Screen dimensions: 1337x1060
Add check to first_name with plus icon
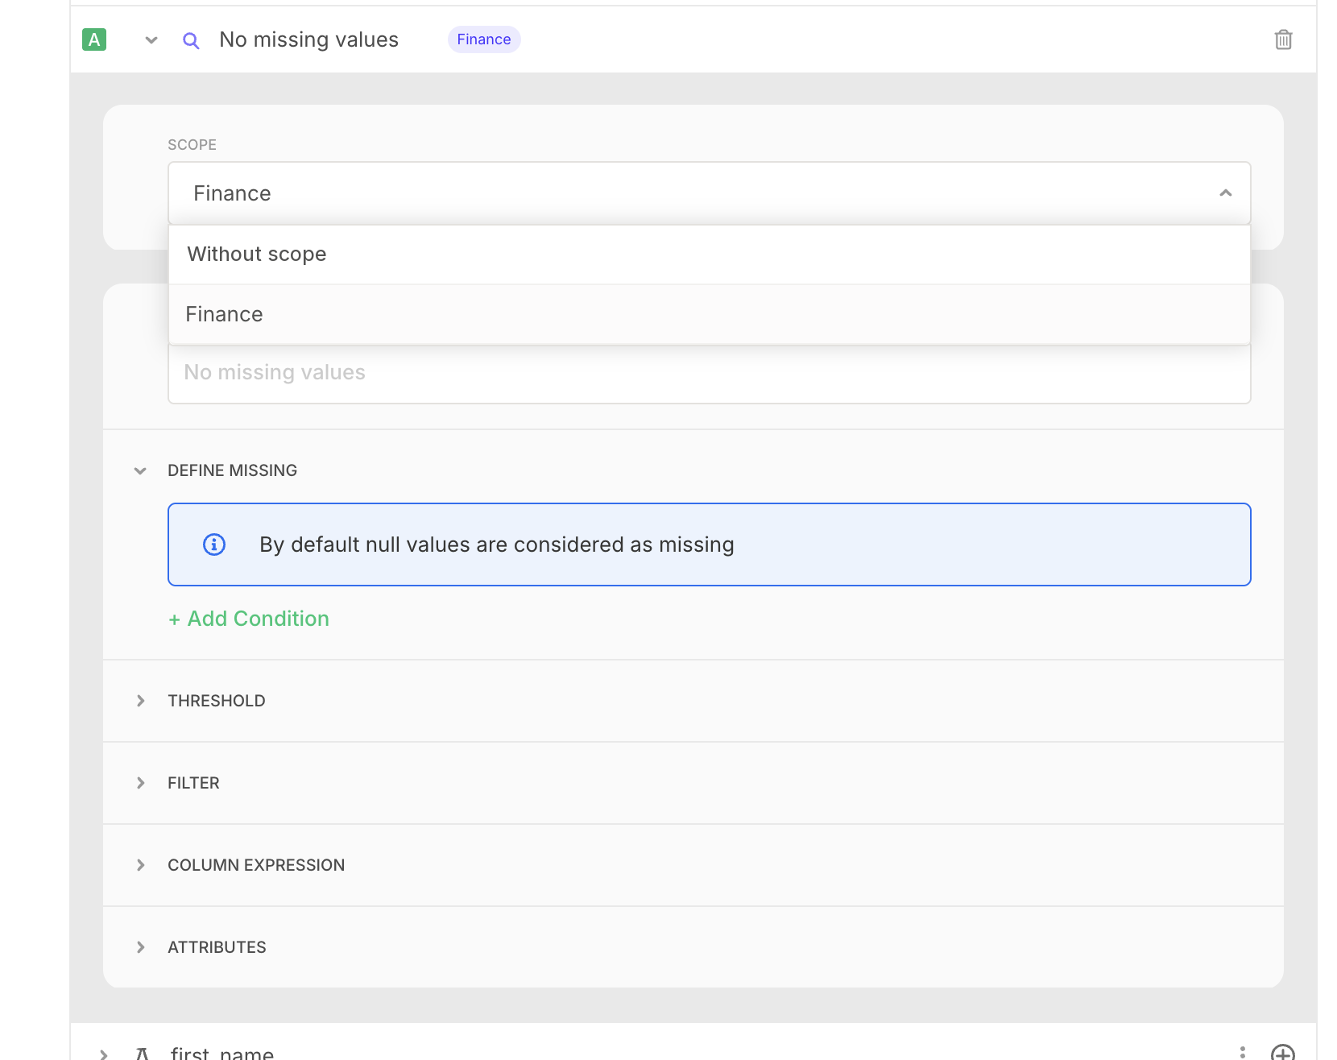pyautogui.click(x=1282, y=1053)
